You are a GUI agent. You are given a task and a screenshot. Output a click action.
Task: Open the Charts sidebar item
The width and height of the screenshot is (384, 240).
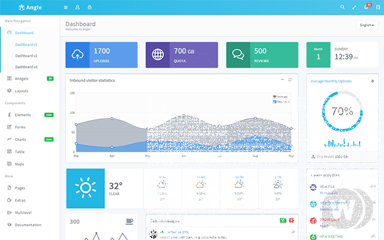pos(30,140)
